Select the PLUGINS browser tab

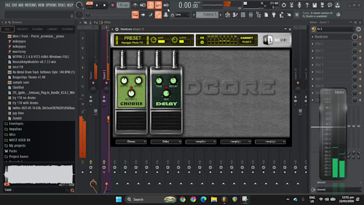click(x=37, y=29)
